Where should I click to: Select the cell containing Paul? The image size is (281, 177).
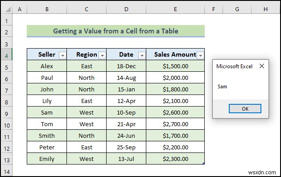pos(47,78)
